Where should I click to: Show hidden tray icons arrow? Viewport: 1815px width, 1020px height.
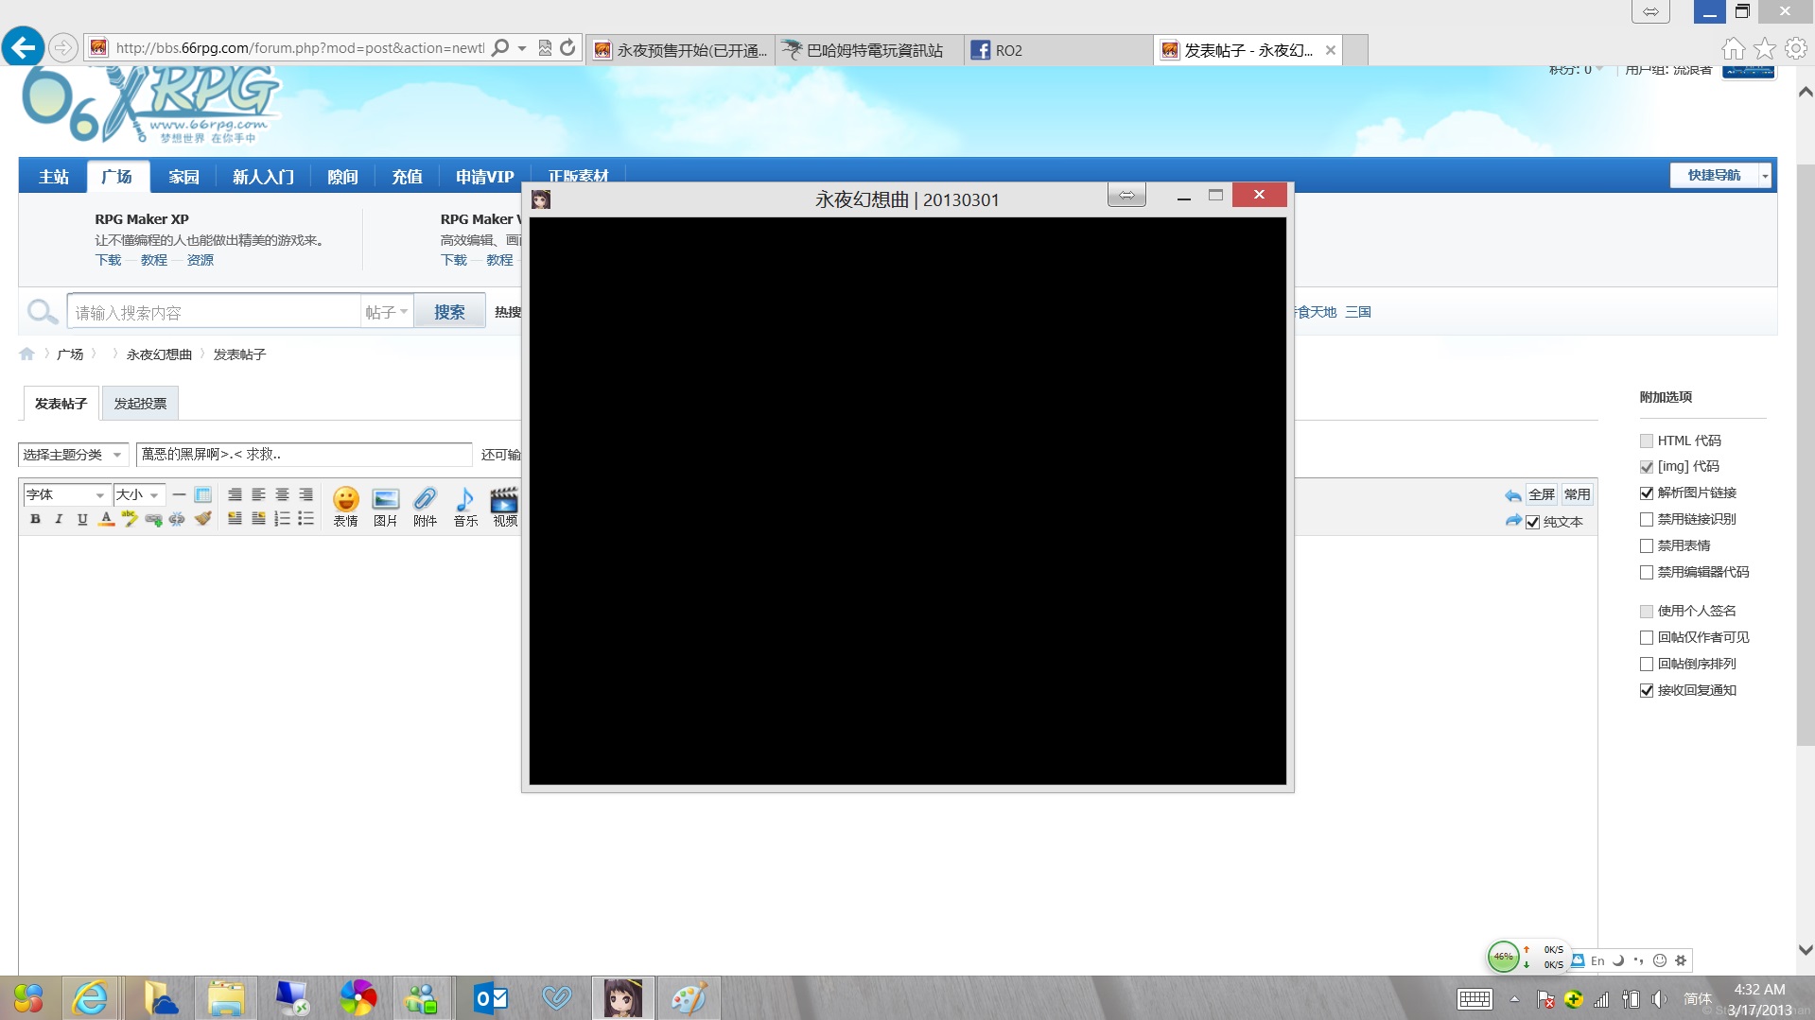click(x=1514, y=999)
